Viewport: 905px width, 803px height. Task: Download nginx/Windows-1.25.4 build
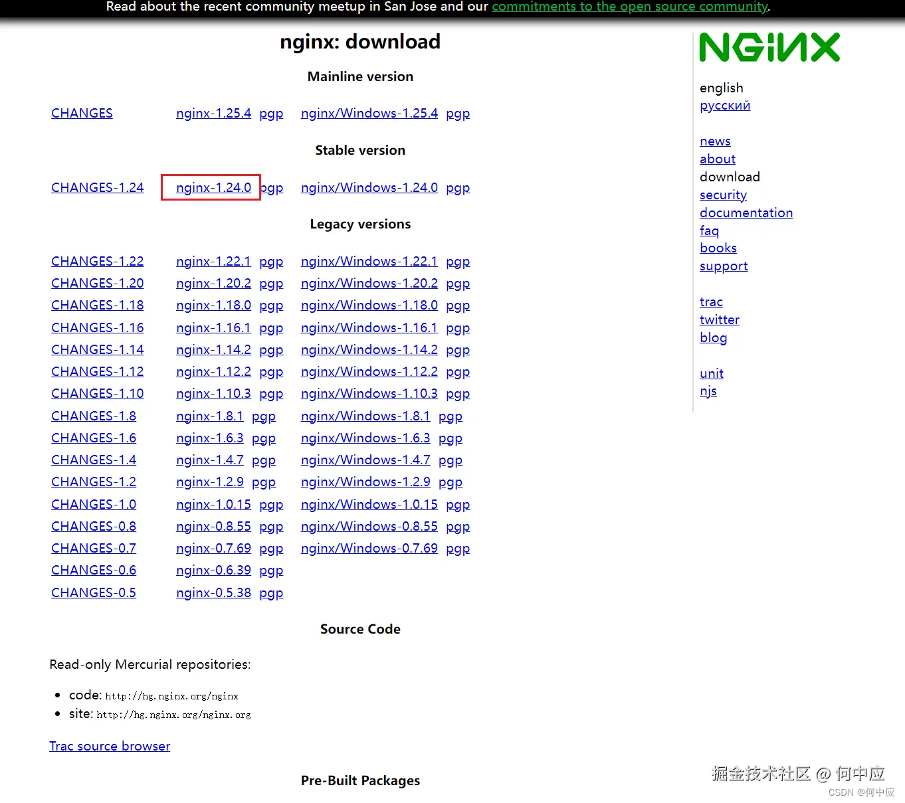(369, 114)
